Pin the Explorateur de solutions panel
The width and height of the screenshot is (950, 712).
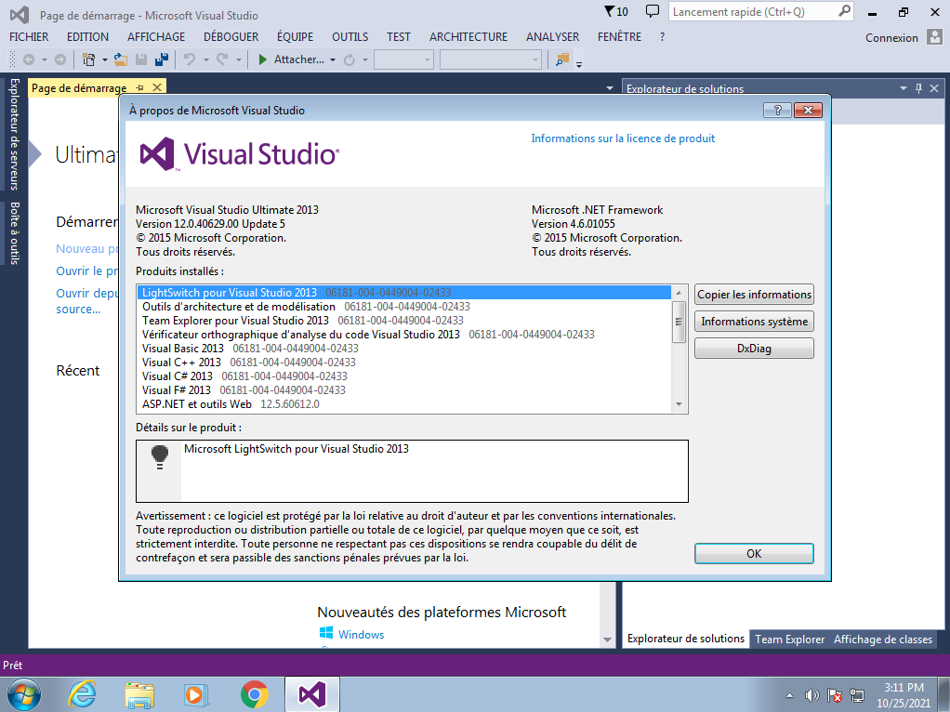pyautogui.click(x=918, y=88)
